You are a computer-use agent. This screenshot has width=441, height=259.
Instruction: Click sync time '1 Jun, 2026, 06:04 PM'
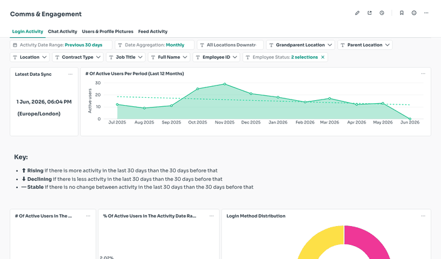[44, 102]
